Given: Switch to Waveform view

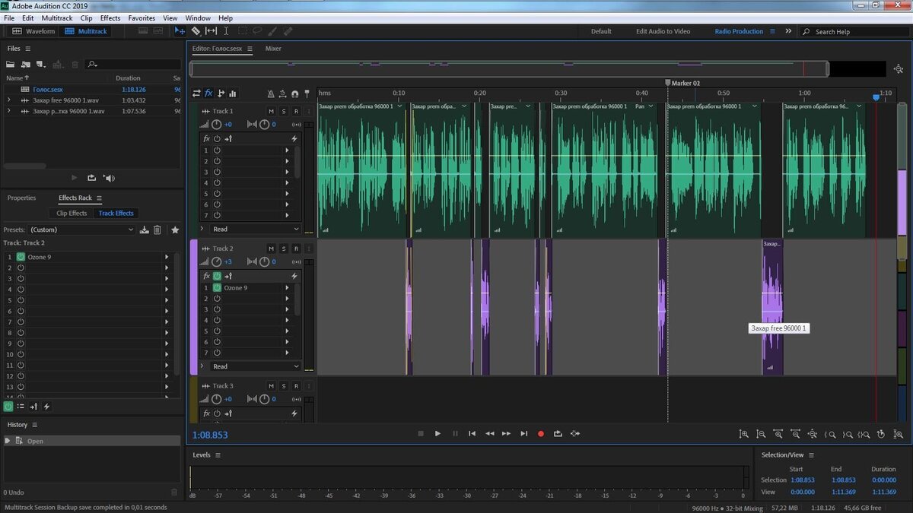Looking at the screenshot, I should pyautogui.click(x=34, y=31).
